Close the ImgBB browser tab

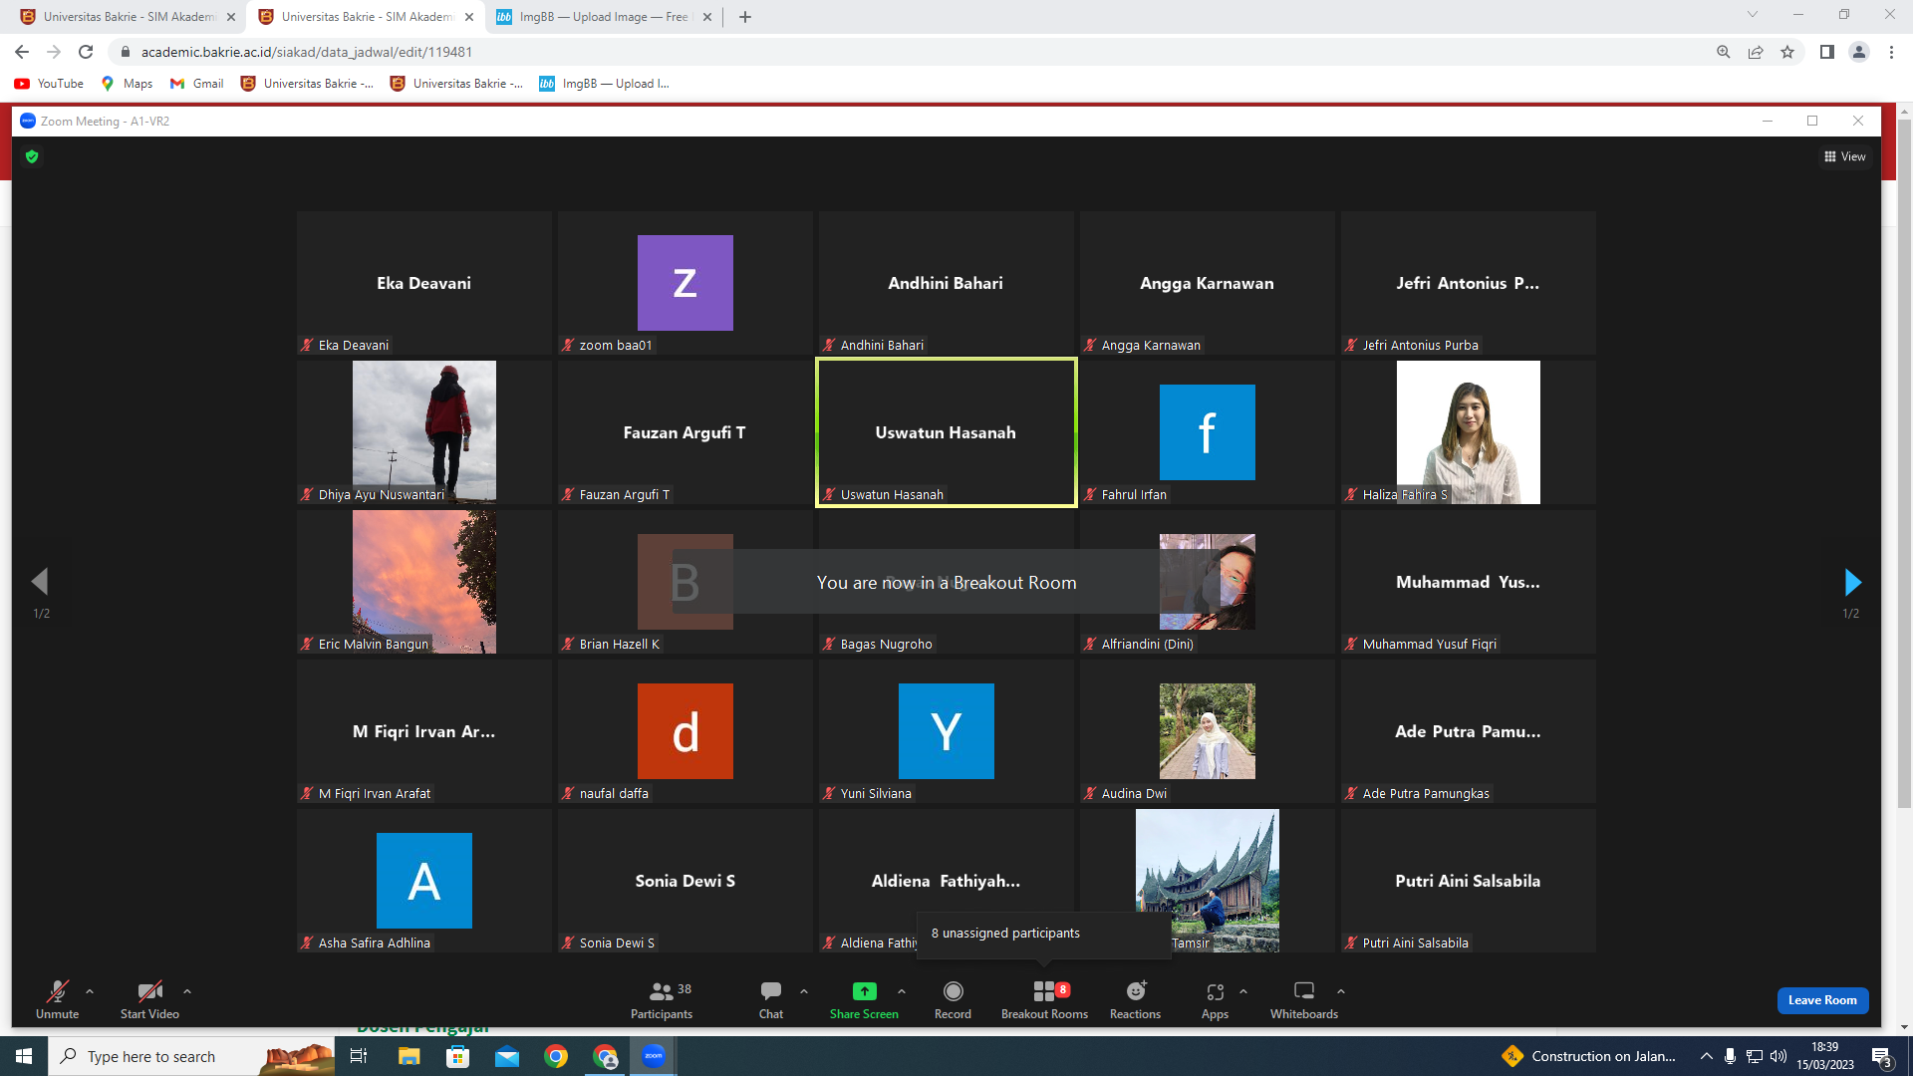click(707, 17)
